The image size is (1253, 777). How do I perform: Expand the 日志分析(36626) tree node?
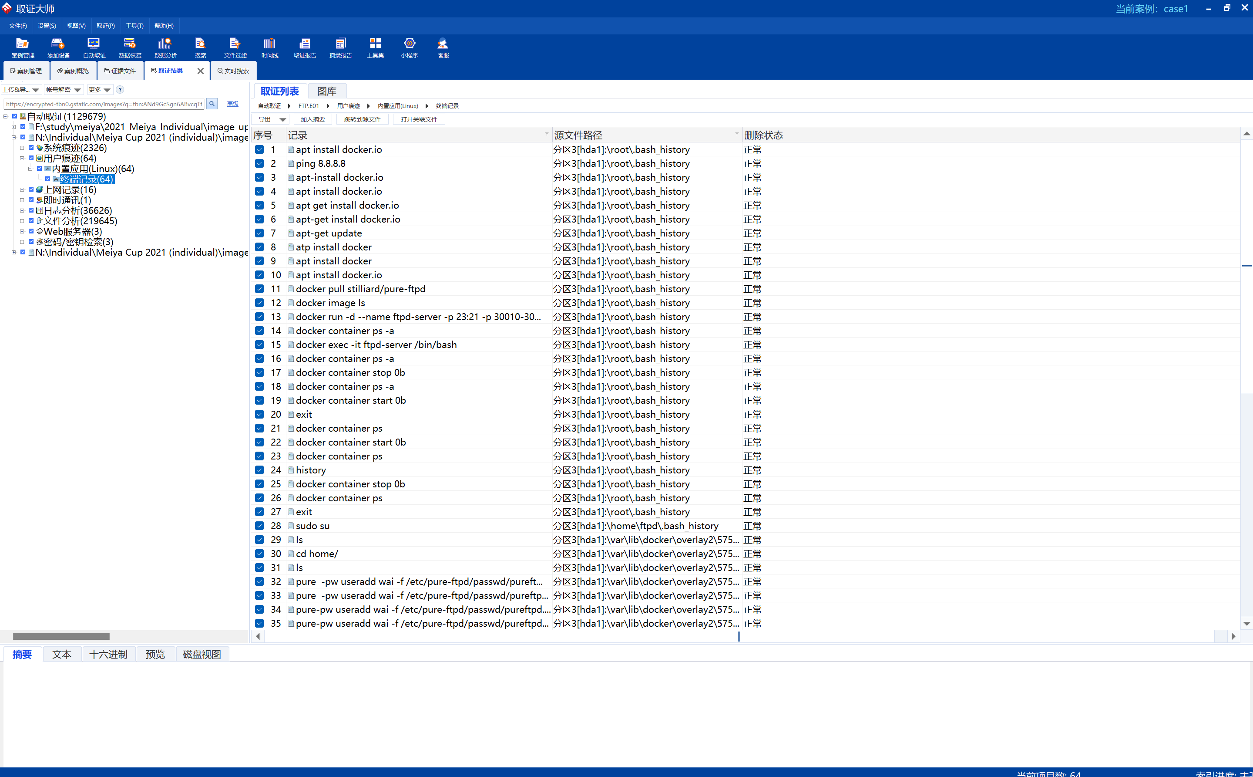22,211
